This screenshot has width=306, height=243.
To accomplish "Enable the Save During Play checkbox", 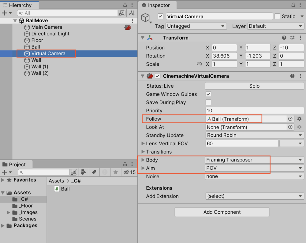I will [x=208, y=102].
